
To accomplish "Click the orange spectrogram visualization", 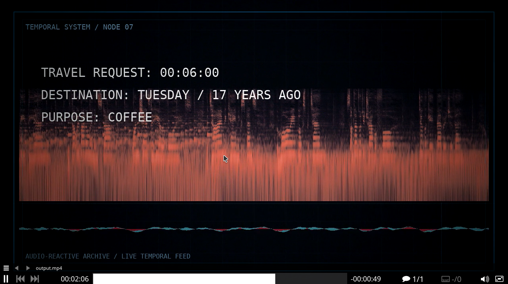I will [254, 145].
